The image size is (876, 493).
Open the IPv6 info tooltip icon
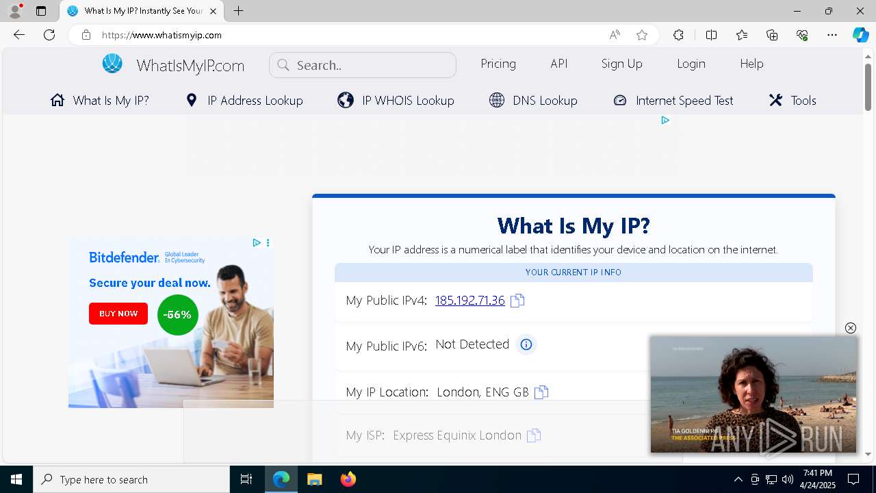(x=526, y=344)
